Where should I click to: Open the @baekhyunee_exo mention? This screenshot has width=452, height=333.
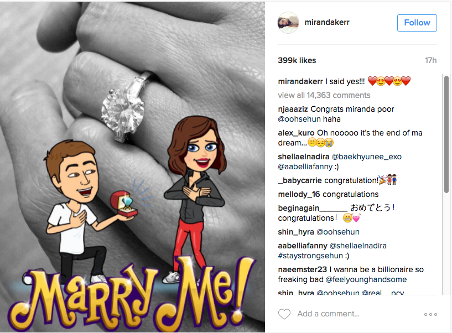pyautogui.click(x=367, y=157)
